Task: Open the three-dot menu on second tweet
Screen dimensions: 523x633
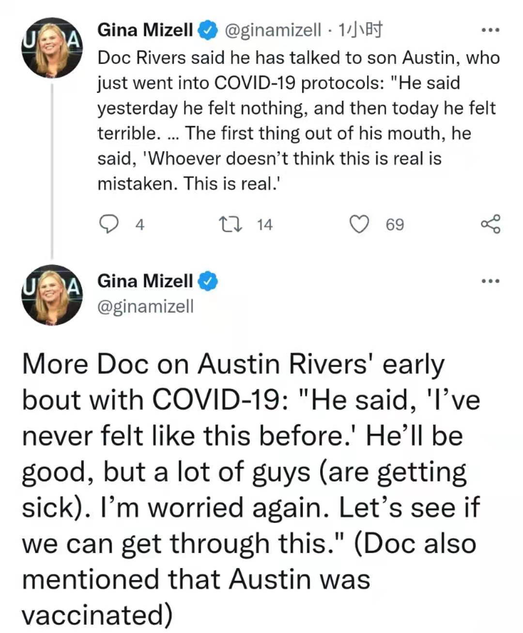Action: tap(490, 281)
